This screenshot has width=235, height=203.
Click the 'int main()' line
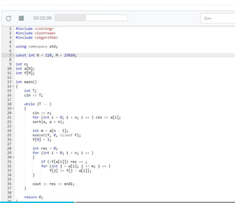pyautogui.click(x=26, y=82)
